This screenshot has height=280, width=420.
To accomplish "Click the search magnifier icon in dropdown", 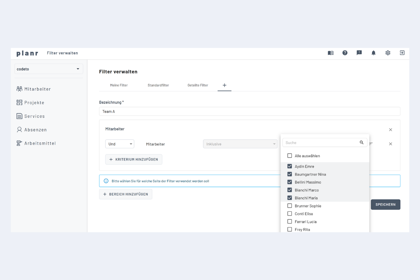I will pos(362,142).
